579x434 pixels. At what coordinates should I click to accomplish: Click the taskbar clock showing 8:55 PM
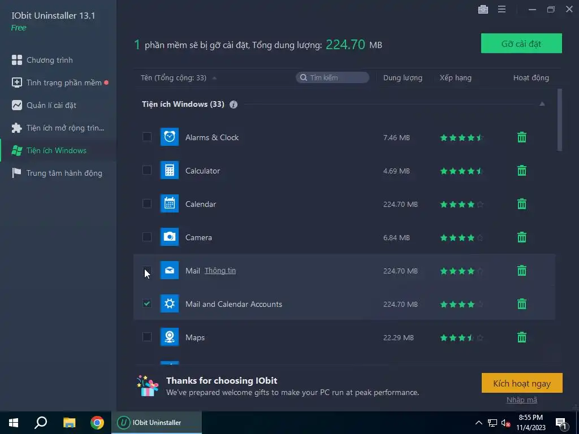coord(530,423)
